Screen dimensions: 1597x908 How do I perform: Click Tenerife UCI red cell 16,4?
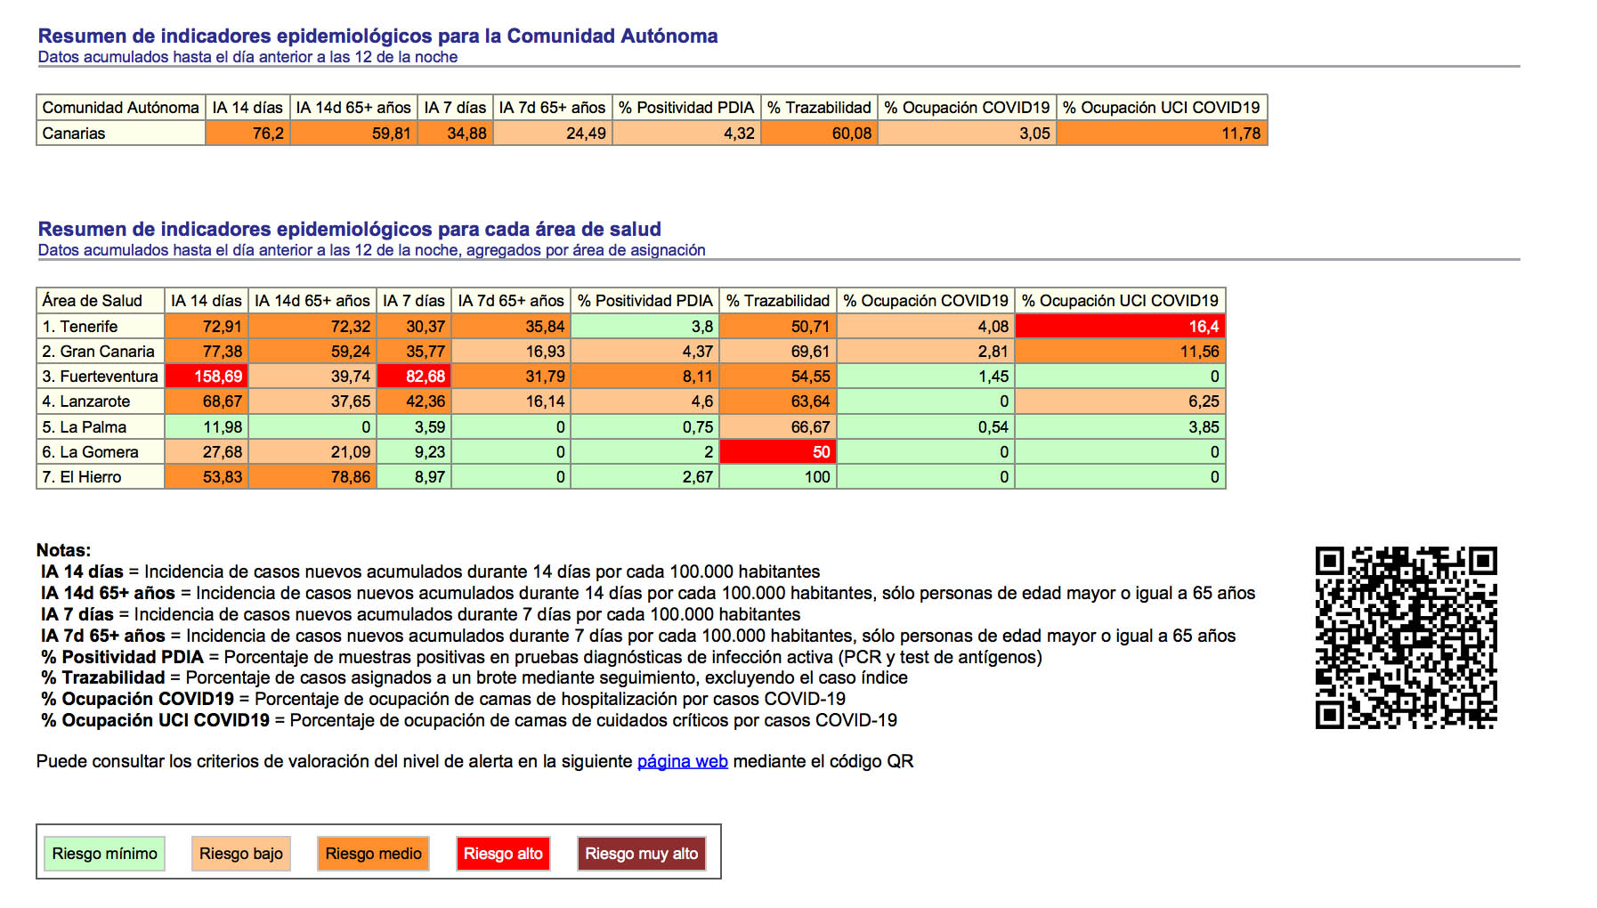pyautogui.click(x=1120, y=327)
